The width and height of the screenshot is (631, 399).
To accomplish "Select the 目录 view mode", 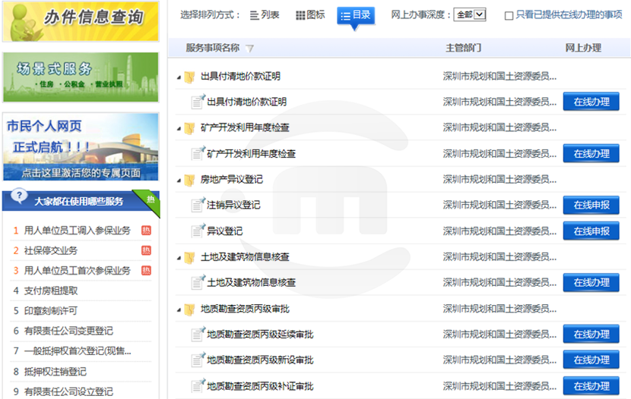I will coord(355,15).
